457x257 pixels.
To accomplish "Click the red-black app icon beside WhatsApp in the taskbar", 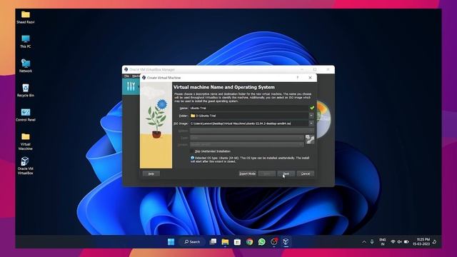I will [274, 242].
